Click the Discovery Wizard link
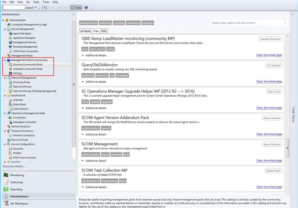The width and height of the screenshot is (298, 208). point(14,166)
